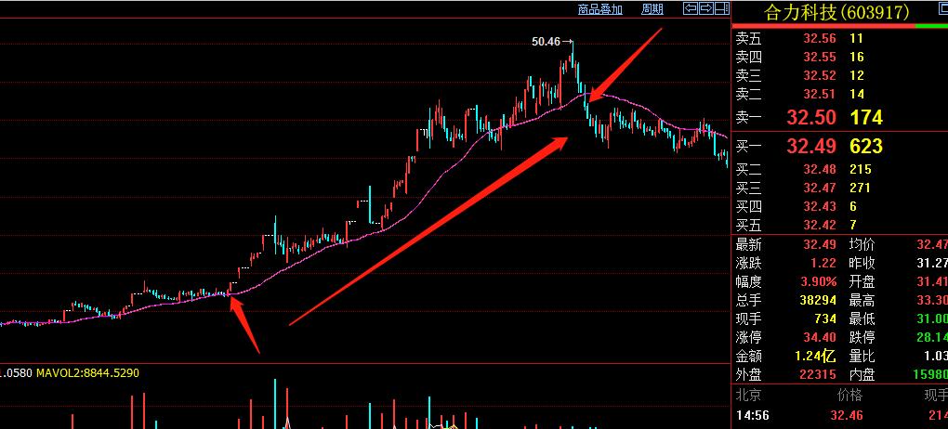
Task: Click the stock title 合力科技(603917)
Action: [x=836, y=12]
